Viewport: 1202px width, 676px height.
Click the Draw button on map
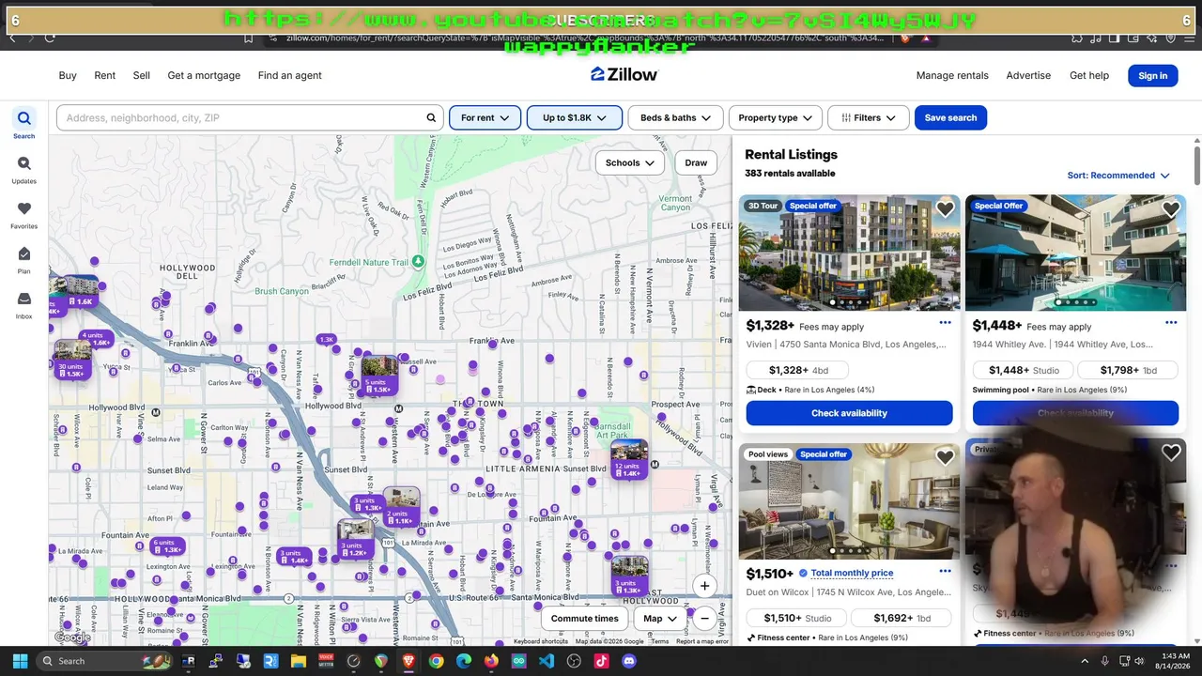pos(696,162)
